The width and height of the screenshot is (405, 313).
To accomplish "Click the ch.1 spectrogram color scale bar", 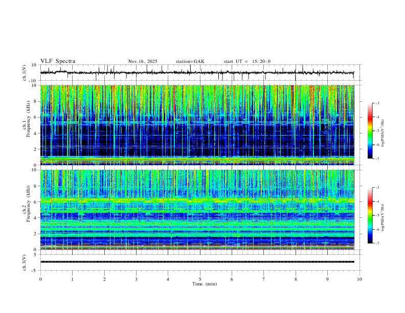I will click(370, 131).
